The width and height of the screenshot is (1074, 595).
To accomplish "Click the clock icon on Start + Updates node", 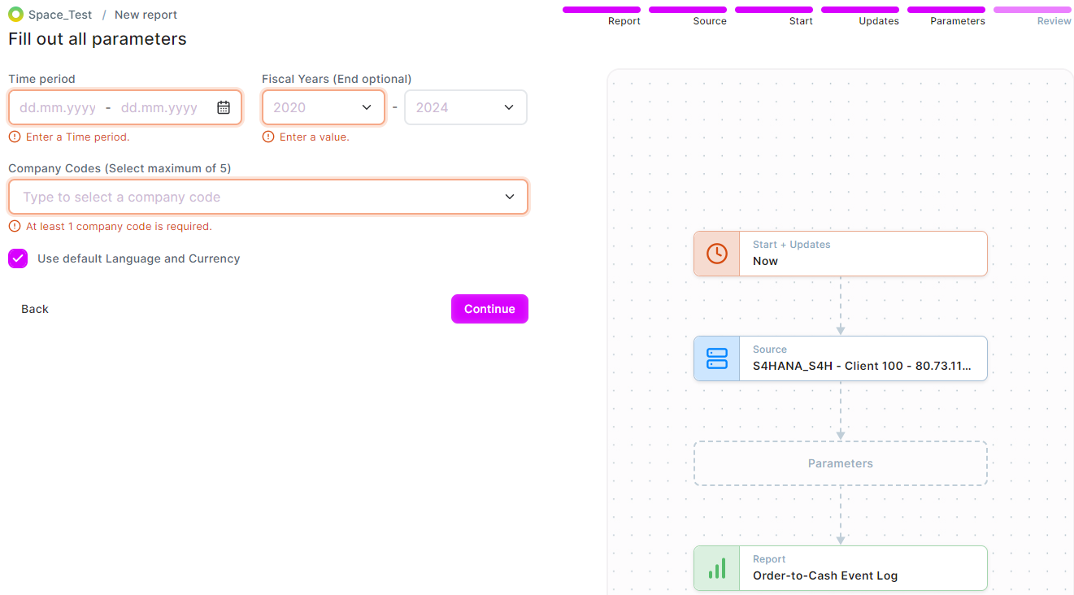I will click(x=716, y=253).
